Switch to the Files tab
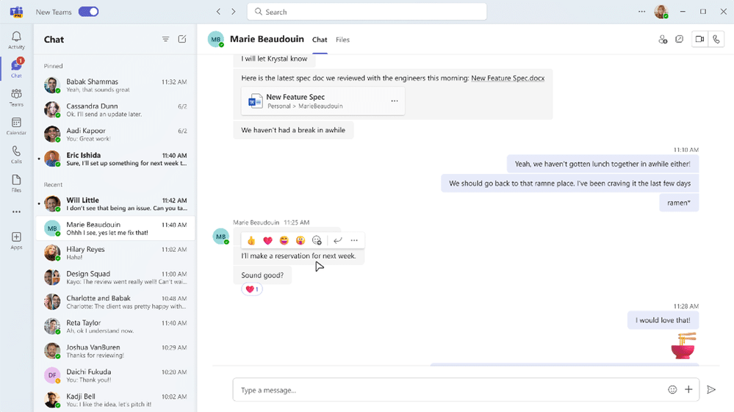734x412 pixels. 342,40
